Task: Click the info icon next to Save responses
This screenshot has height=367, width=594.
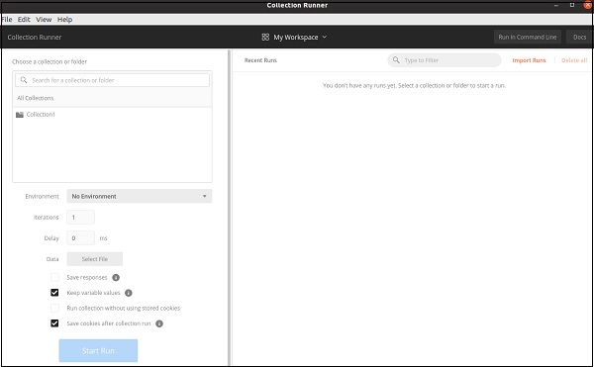Action: 116,278
